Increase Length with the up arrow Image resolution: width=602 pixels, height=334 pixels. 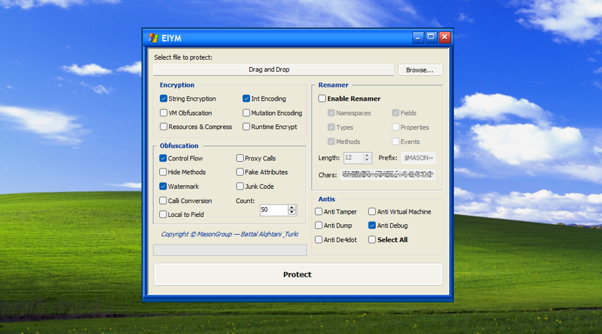click(x=367, y=155)
